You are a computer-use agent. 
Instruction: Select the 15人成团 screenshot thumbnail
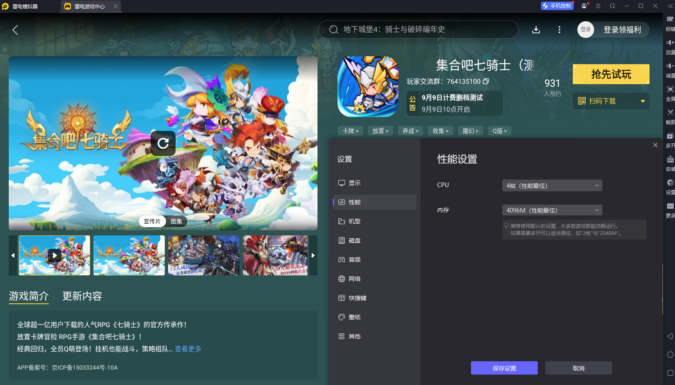tap(204, 255)
